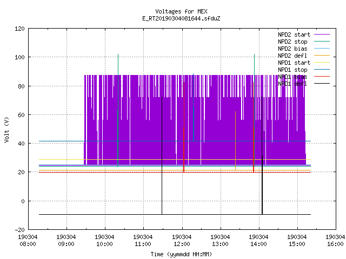Click the blue NPD1 stop spike after 12:00
Screen dimensions: 346x259
point(194,107)
